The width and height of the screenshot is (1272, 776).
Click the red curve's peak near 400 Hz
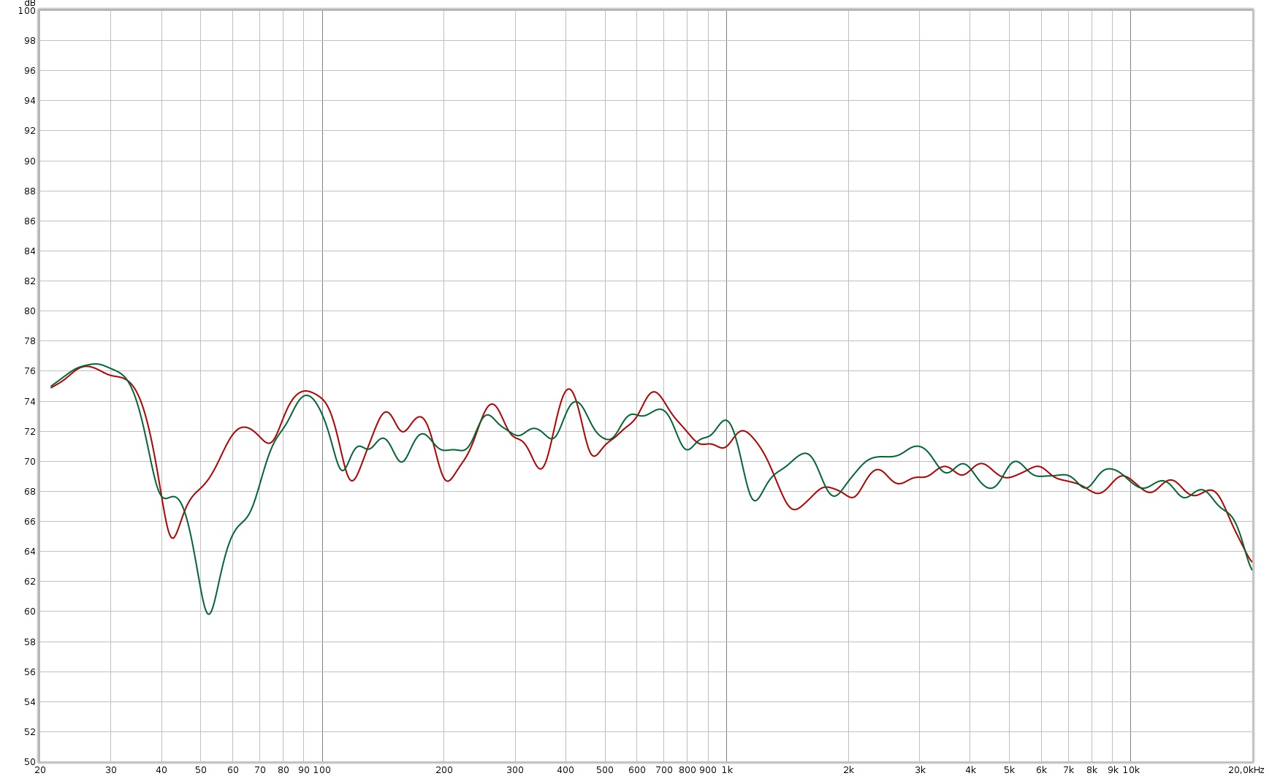tap(568, 389)
